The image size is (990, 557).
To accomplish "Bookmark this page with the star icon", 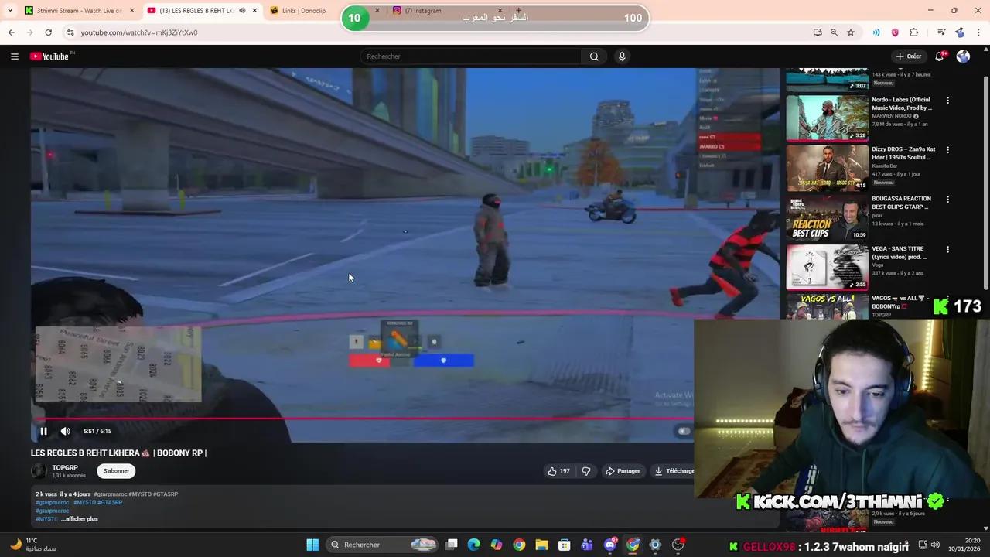I will (851, 32).
